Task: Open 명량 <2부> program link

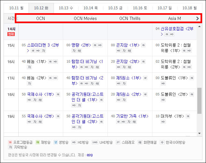Action: pos(81,45)
